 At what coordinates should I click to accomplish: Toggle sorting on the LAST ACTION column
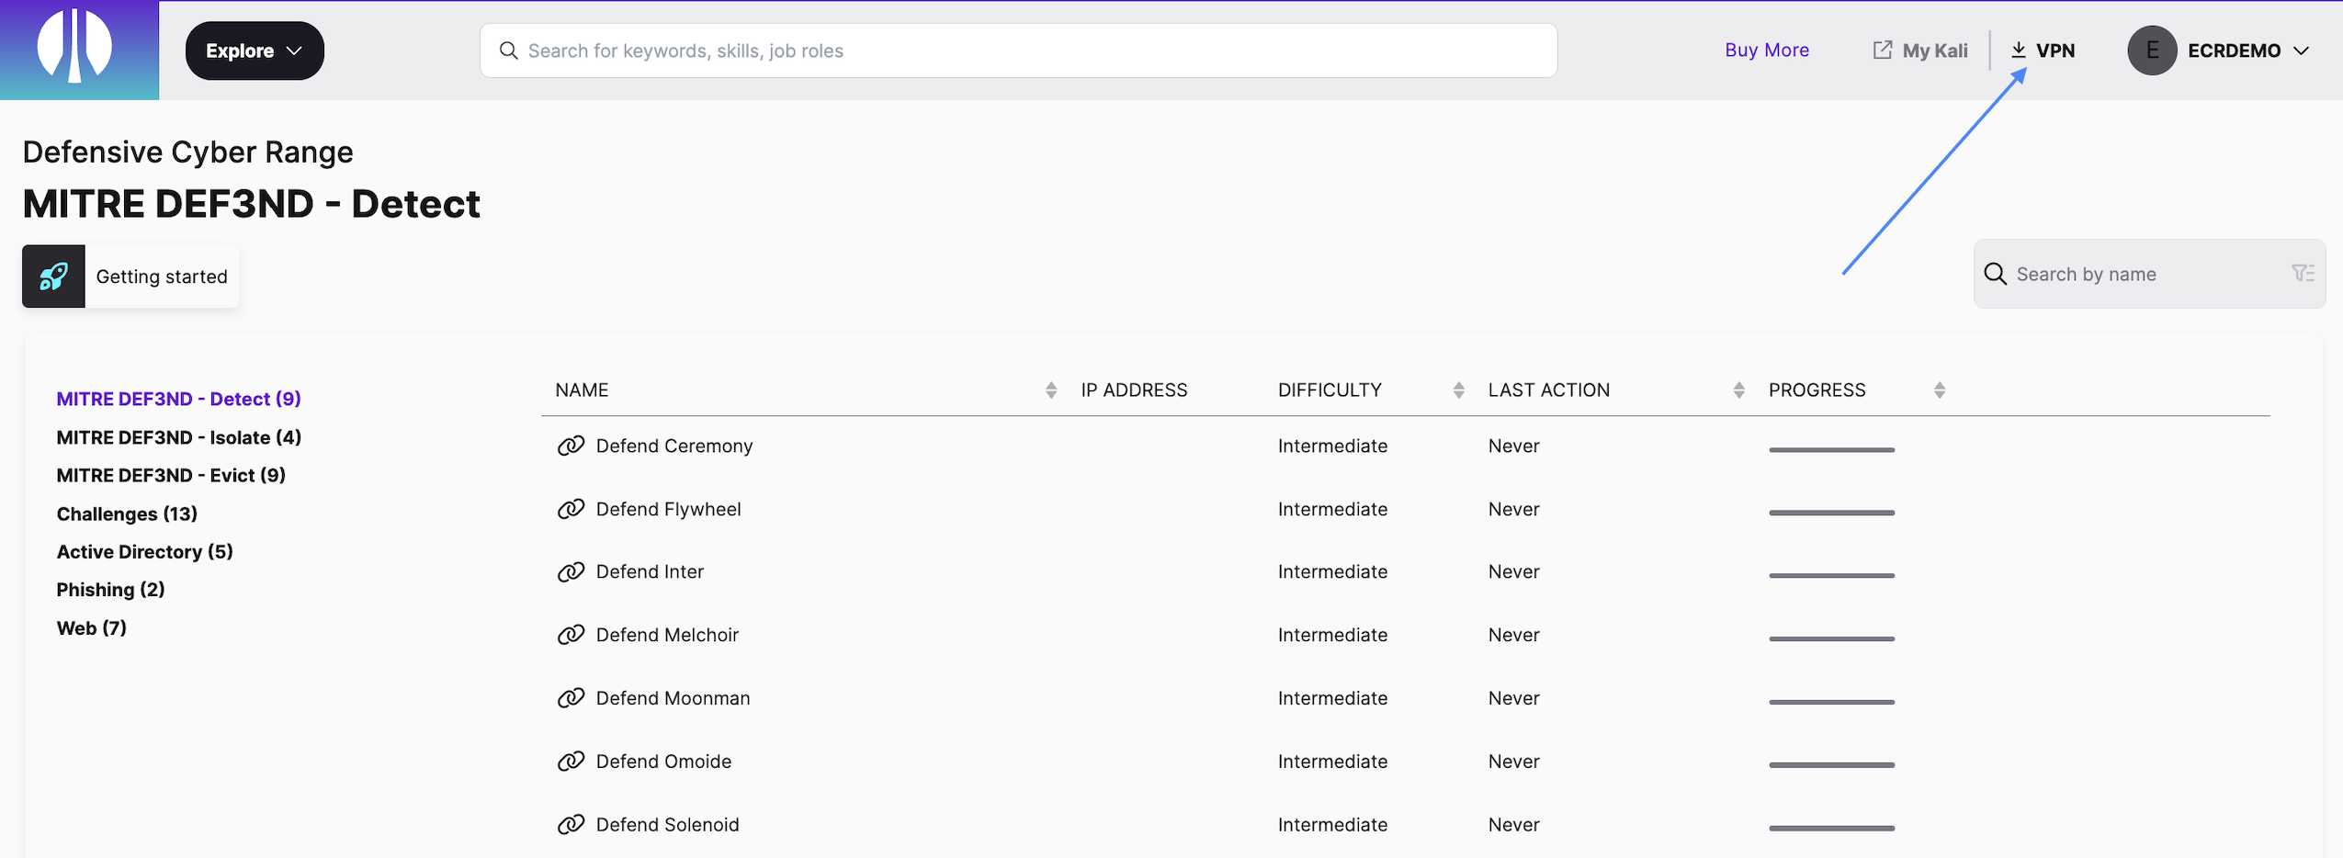point(1738,389)
